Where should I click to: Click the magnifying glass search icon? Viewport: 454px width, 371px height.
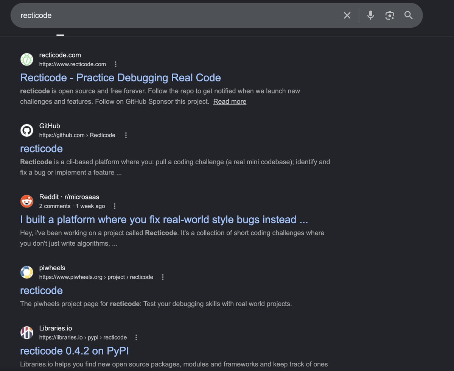(409, 15)
